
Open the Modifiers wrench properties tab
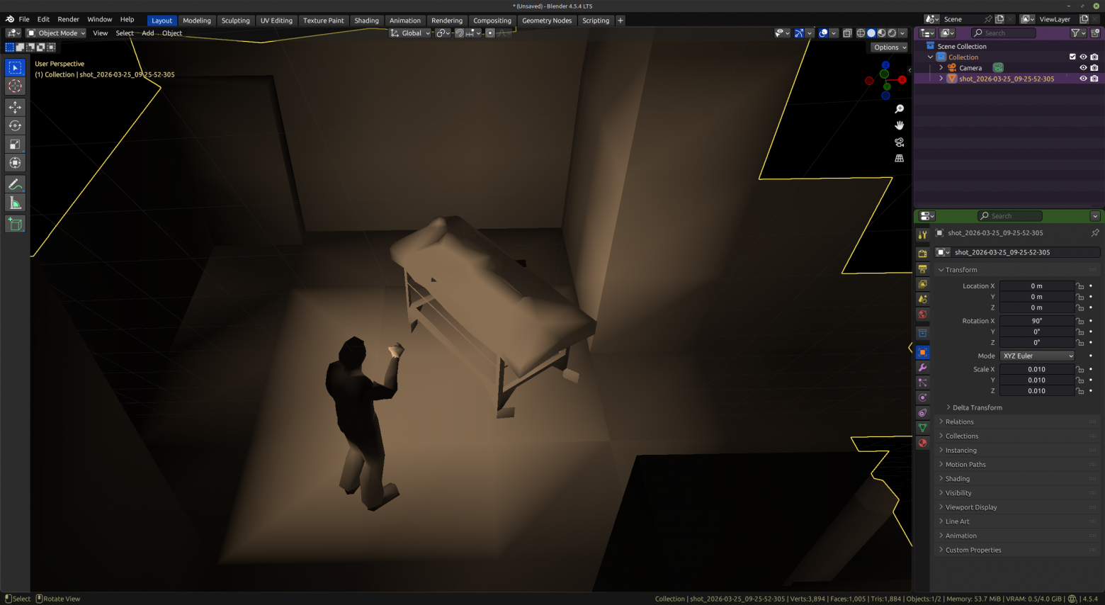point(922,368)
